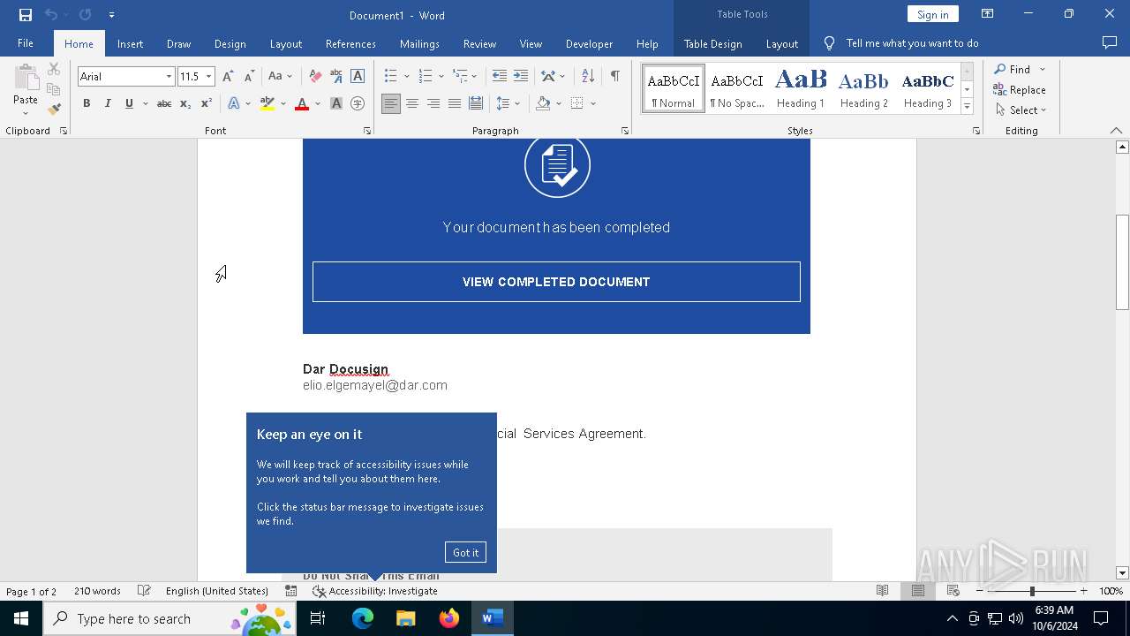The height and width of the screenshot is (636, 1130).
Task: Open the Select dropdown in Editing
Action: [x=1021, y=110]
